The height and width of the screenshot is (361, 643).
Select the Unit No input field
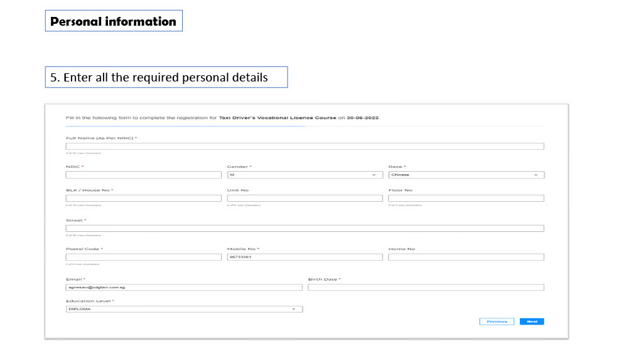coord(305,198)
